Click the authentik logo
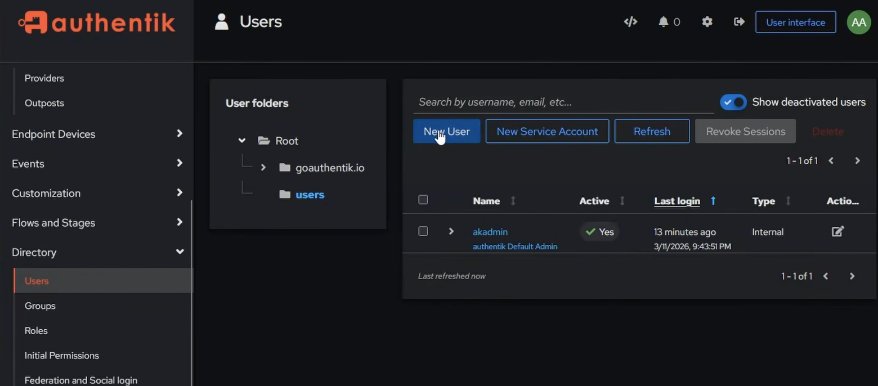 click(96, 22)
